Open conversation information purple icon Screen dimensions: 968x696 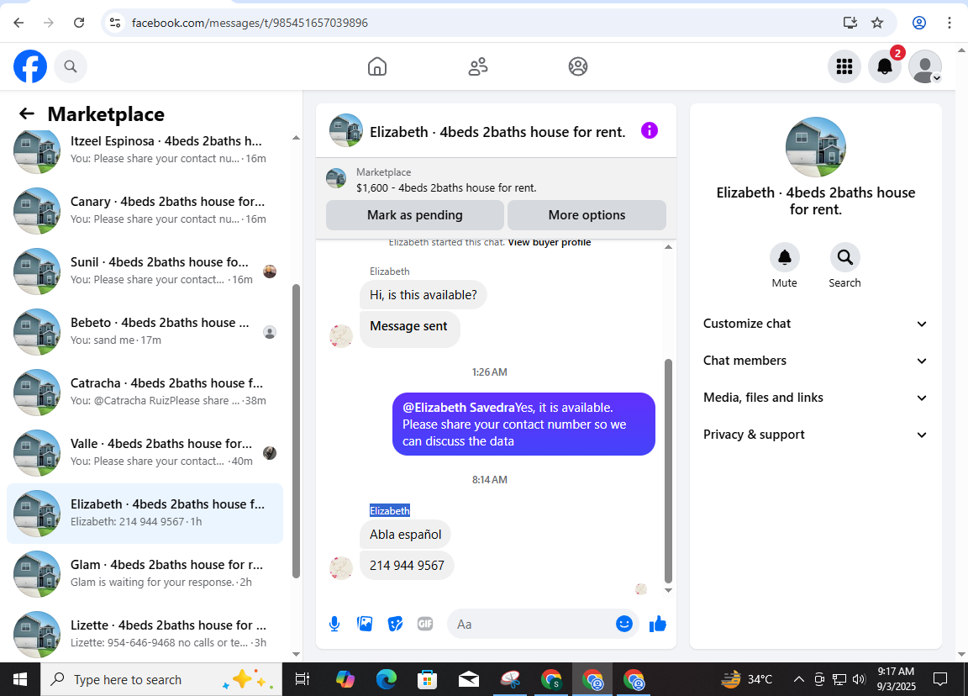click(x=650, y=130)
